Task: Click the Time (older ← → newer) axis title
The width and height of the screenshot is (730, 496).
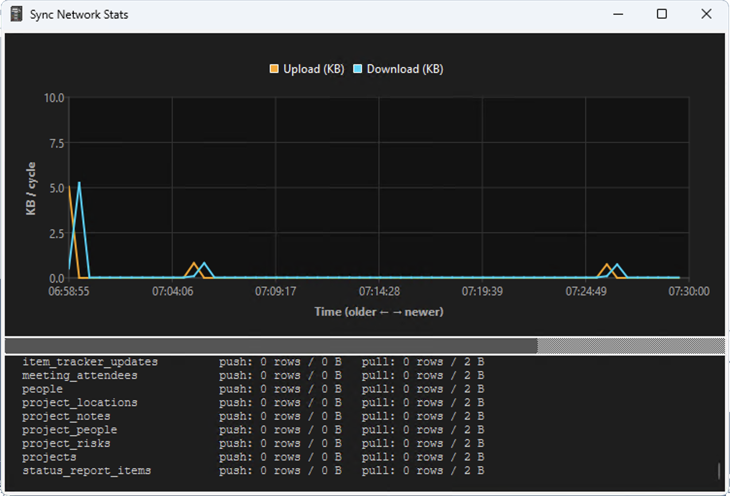Action: [x=379, y=312]
